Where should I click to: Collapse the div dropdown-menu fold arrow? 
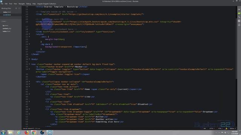click(x=29, y=114)
